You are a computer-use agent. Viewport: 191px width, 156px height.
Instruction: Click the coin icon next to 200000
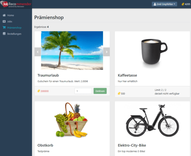pos(39,91)
